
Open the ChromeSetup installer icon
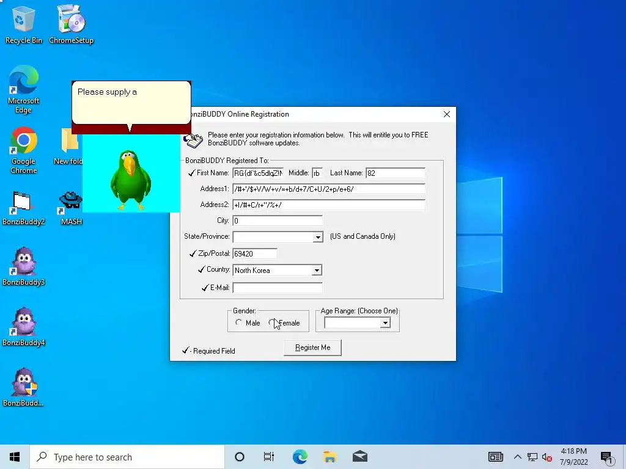click(71, 24)
